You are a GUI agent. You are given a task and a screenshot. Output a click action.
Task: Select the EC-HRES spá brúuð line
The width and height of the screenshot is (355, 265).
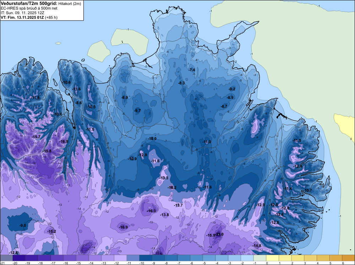coord(29,9)
